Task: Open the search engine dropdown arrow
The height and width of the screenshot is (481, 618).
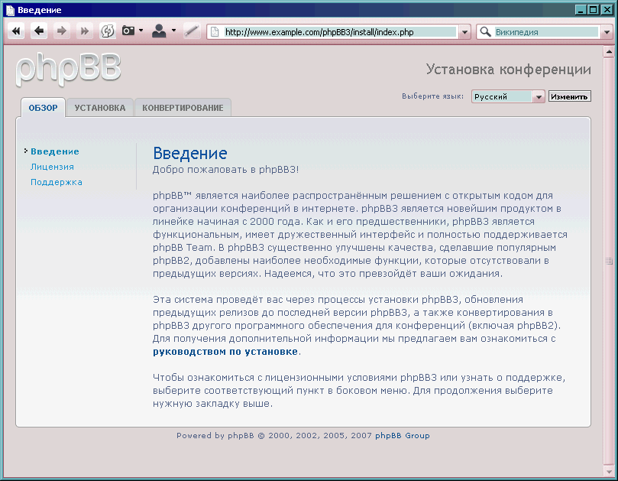Action: 607,32
